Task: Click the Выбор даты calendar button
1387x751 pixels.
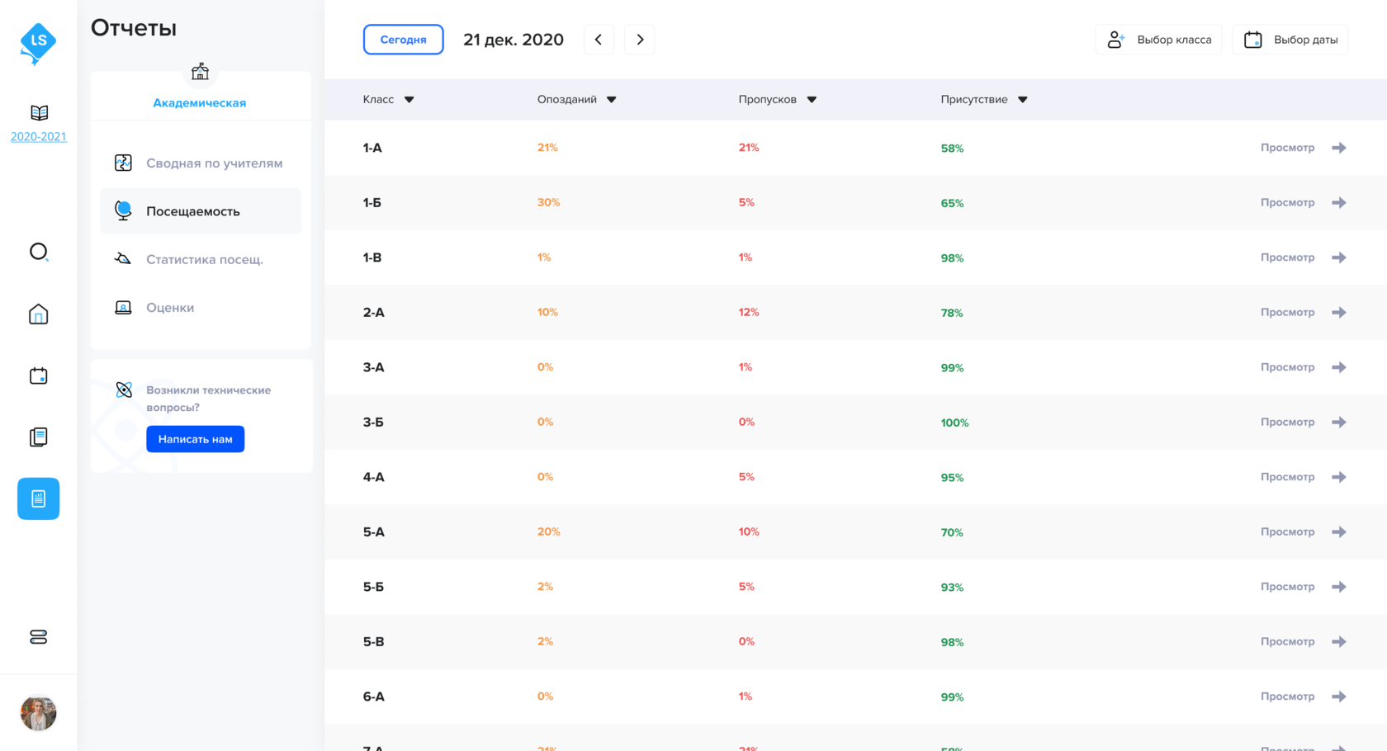Action: click(x=1290, y=40)
